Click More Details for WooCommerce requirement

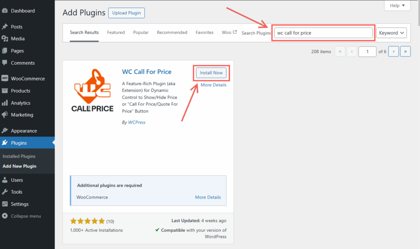(208, 197)
